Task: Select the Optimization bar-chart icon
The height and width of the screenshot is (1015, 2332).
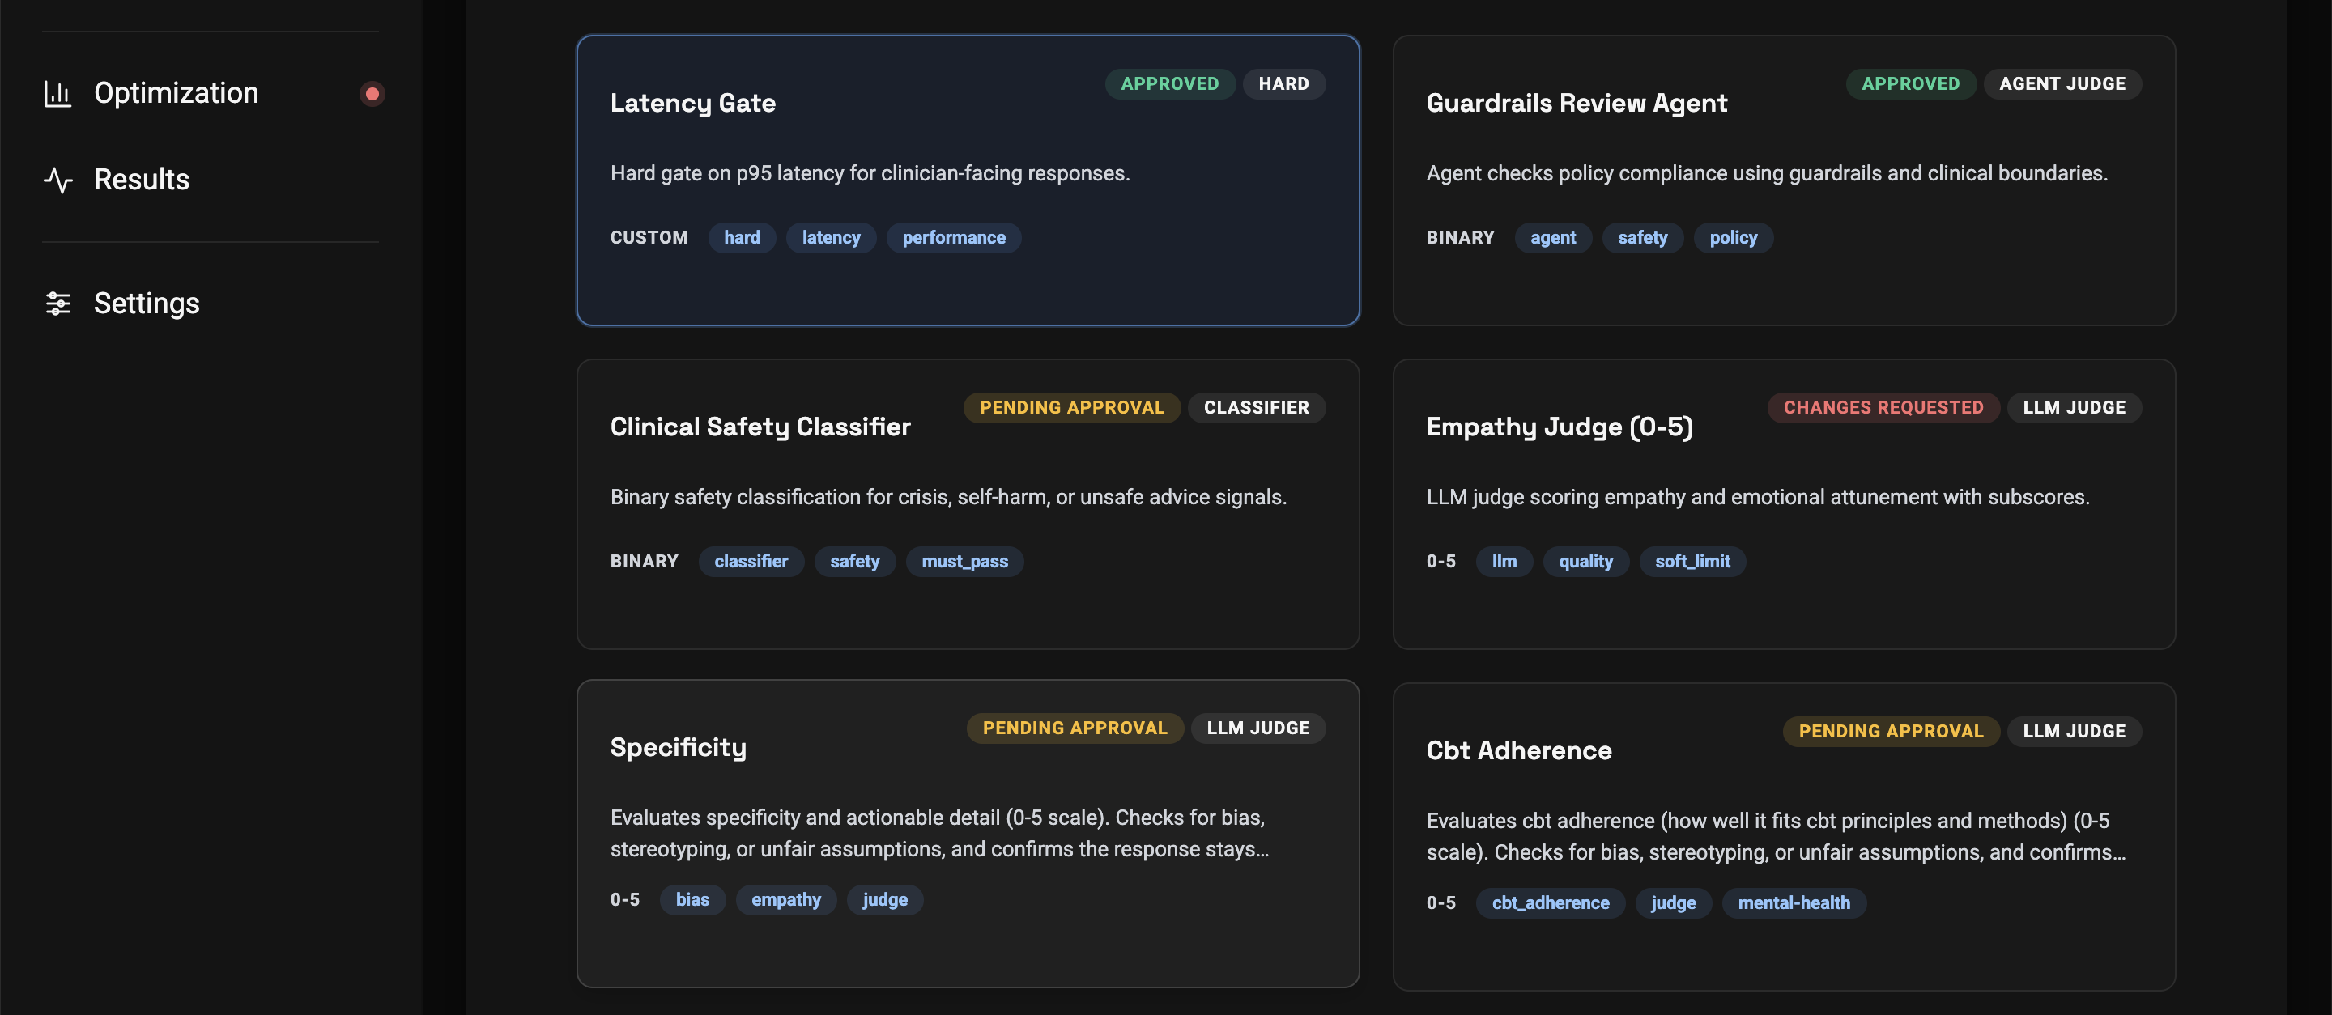Action: tap(58, 92)
